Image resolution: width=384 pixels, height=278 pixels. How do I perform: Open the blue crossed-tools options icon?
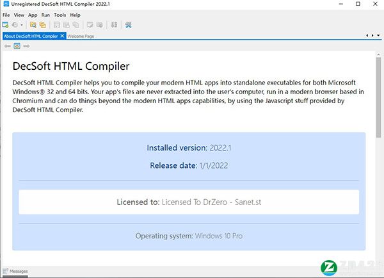point(129,25)
